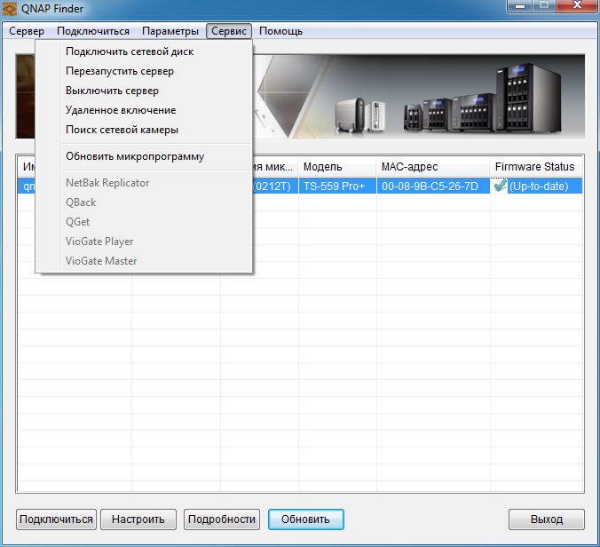Choose Выключить сервер menu entry
This screenshot has height=547, width=600.
pos(144,91)
